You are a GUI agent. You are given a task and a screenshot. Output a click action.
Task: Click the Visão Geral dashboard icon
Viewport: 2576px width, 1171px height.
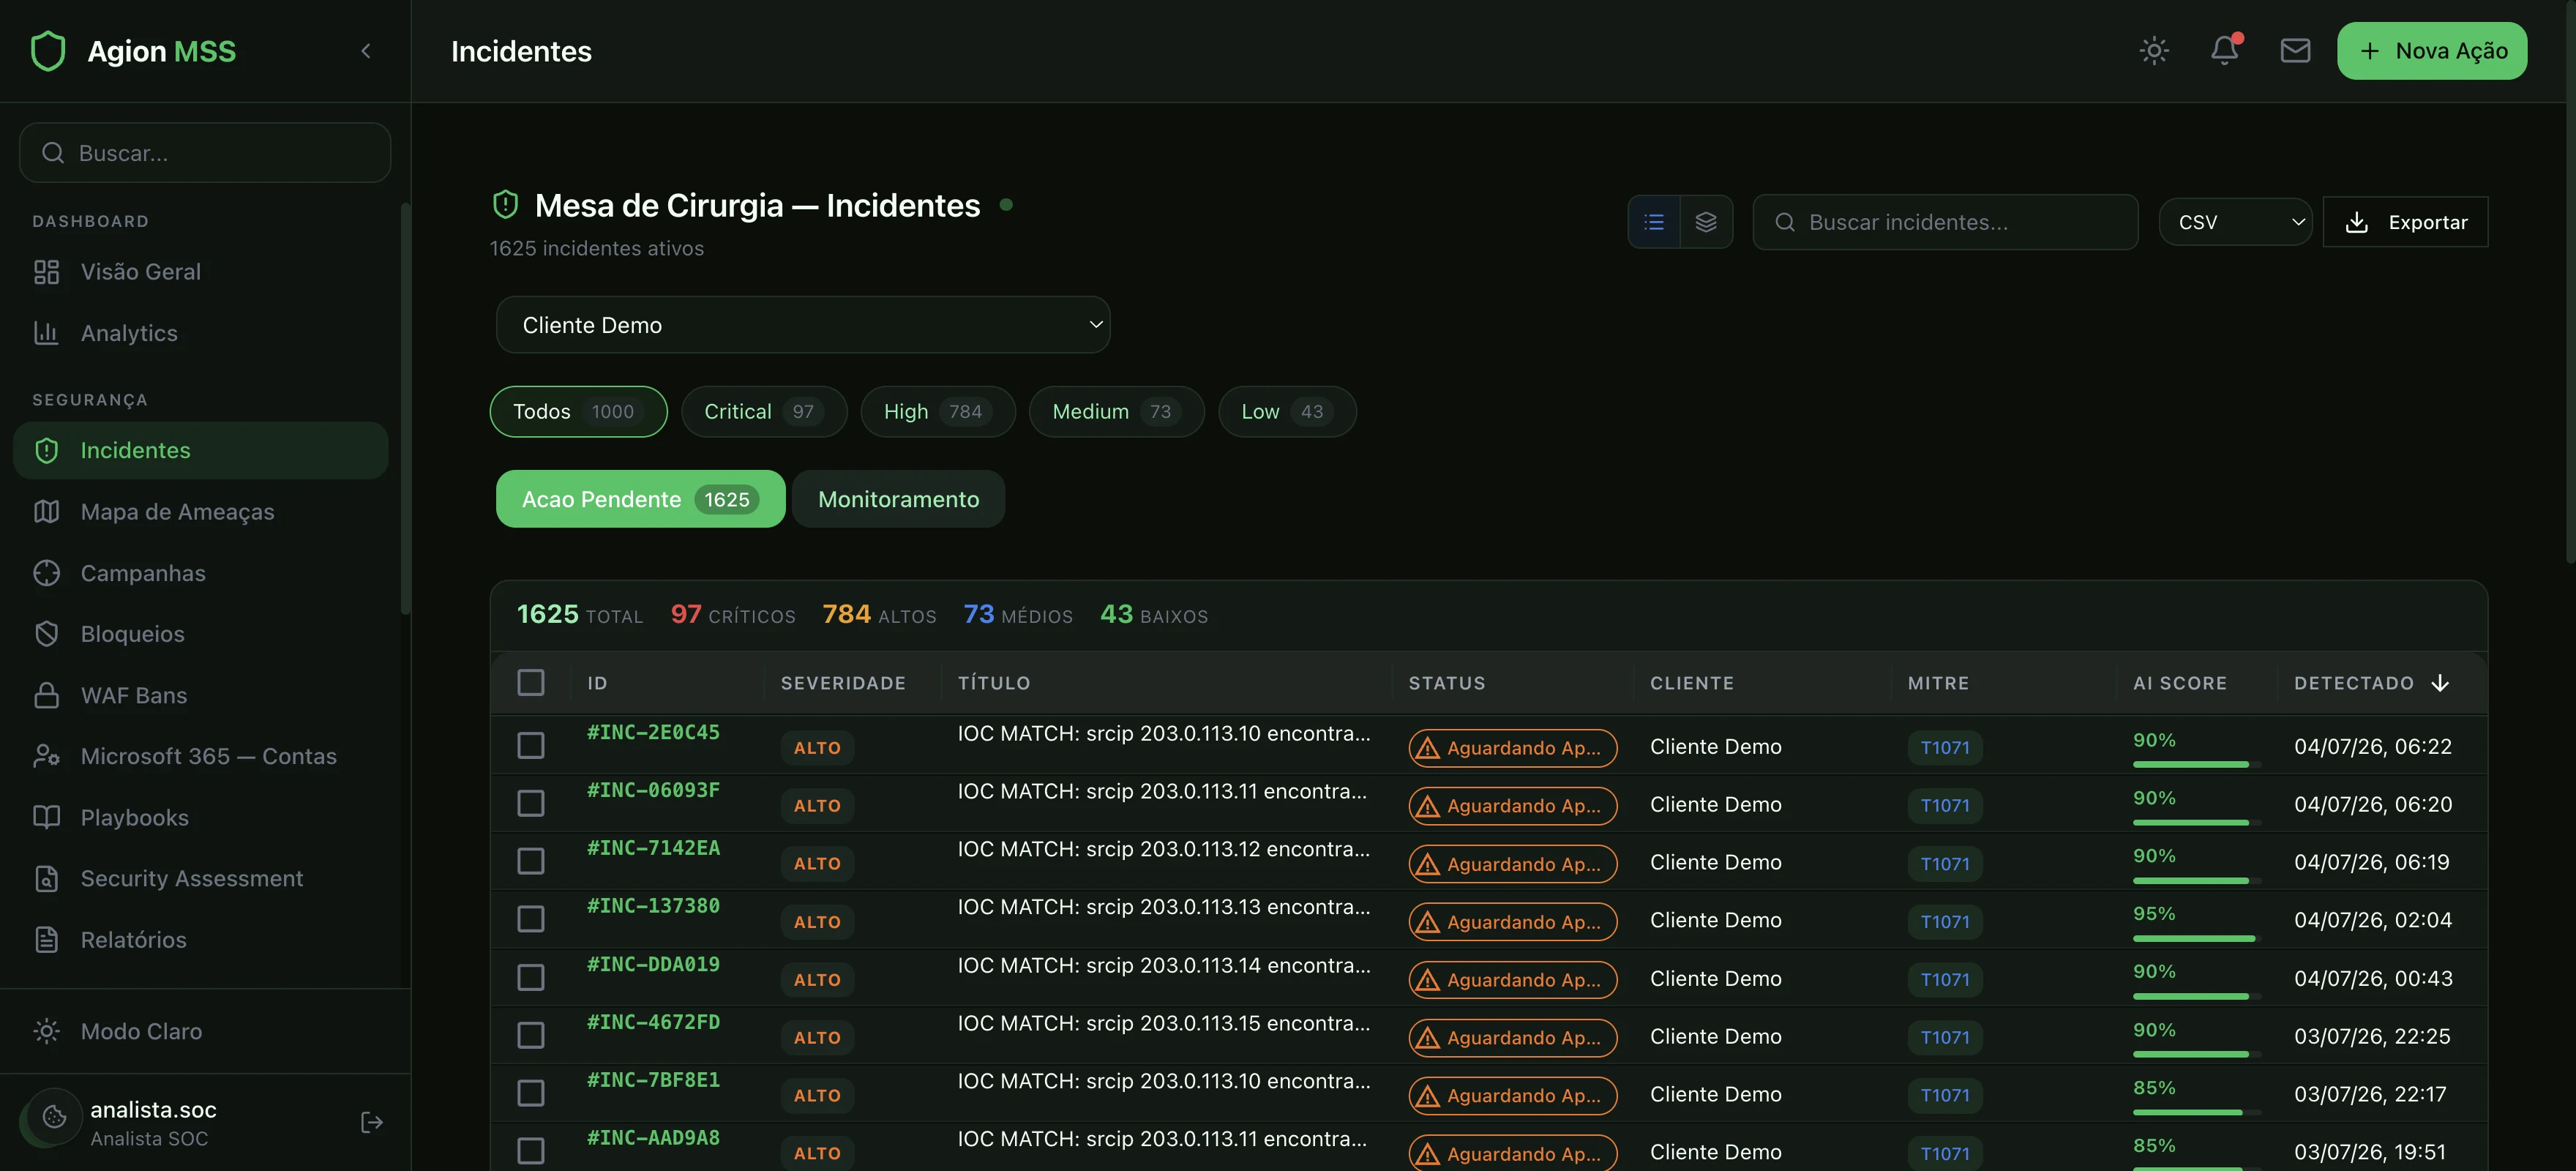point(47,272)
